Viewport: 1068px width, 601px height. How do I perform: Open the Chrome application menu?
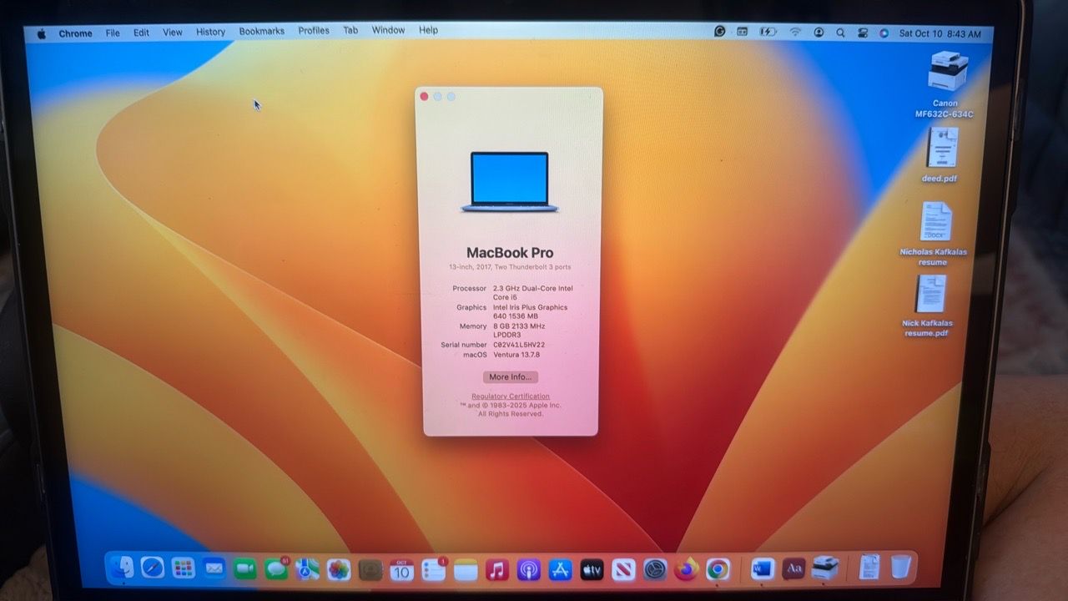pyautogui.click(x=76, y=33)
